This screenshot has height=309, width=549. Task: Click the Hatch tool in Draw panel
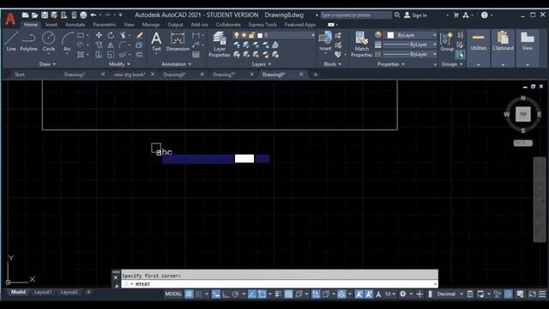coord(81,55)
